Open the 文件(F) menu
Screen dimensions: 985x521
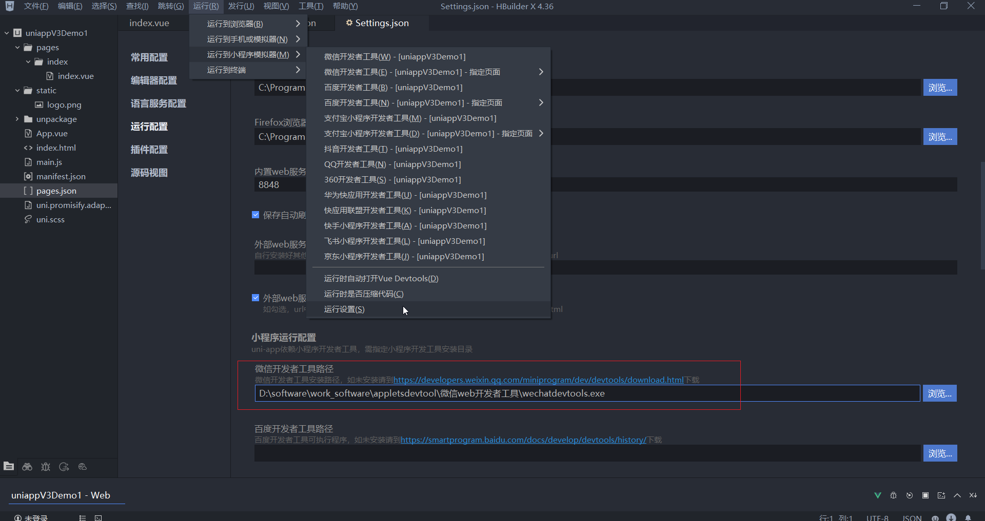pyautogui.click(x=36, y=6)
